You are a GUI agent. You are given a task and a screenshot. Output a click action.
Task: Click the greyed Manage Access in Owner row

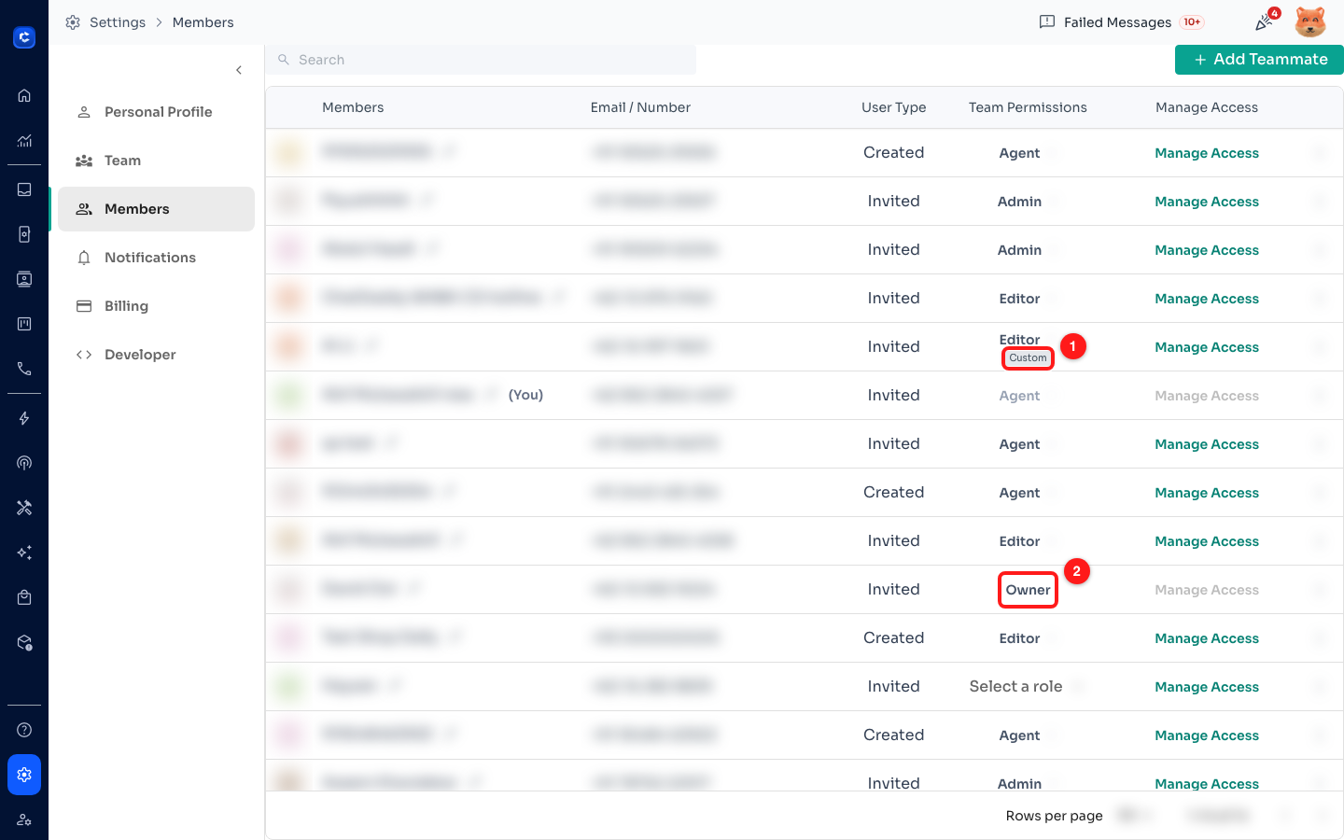coord(1207,590)
